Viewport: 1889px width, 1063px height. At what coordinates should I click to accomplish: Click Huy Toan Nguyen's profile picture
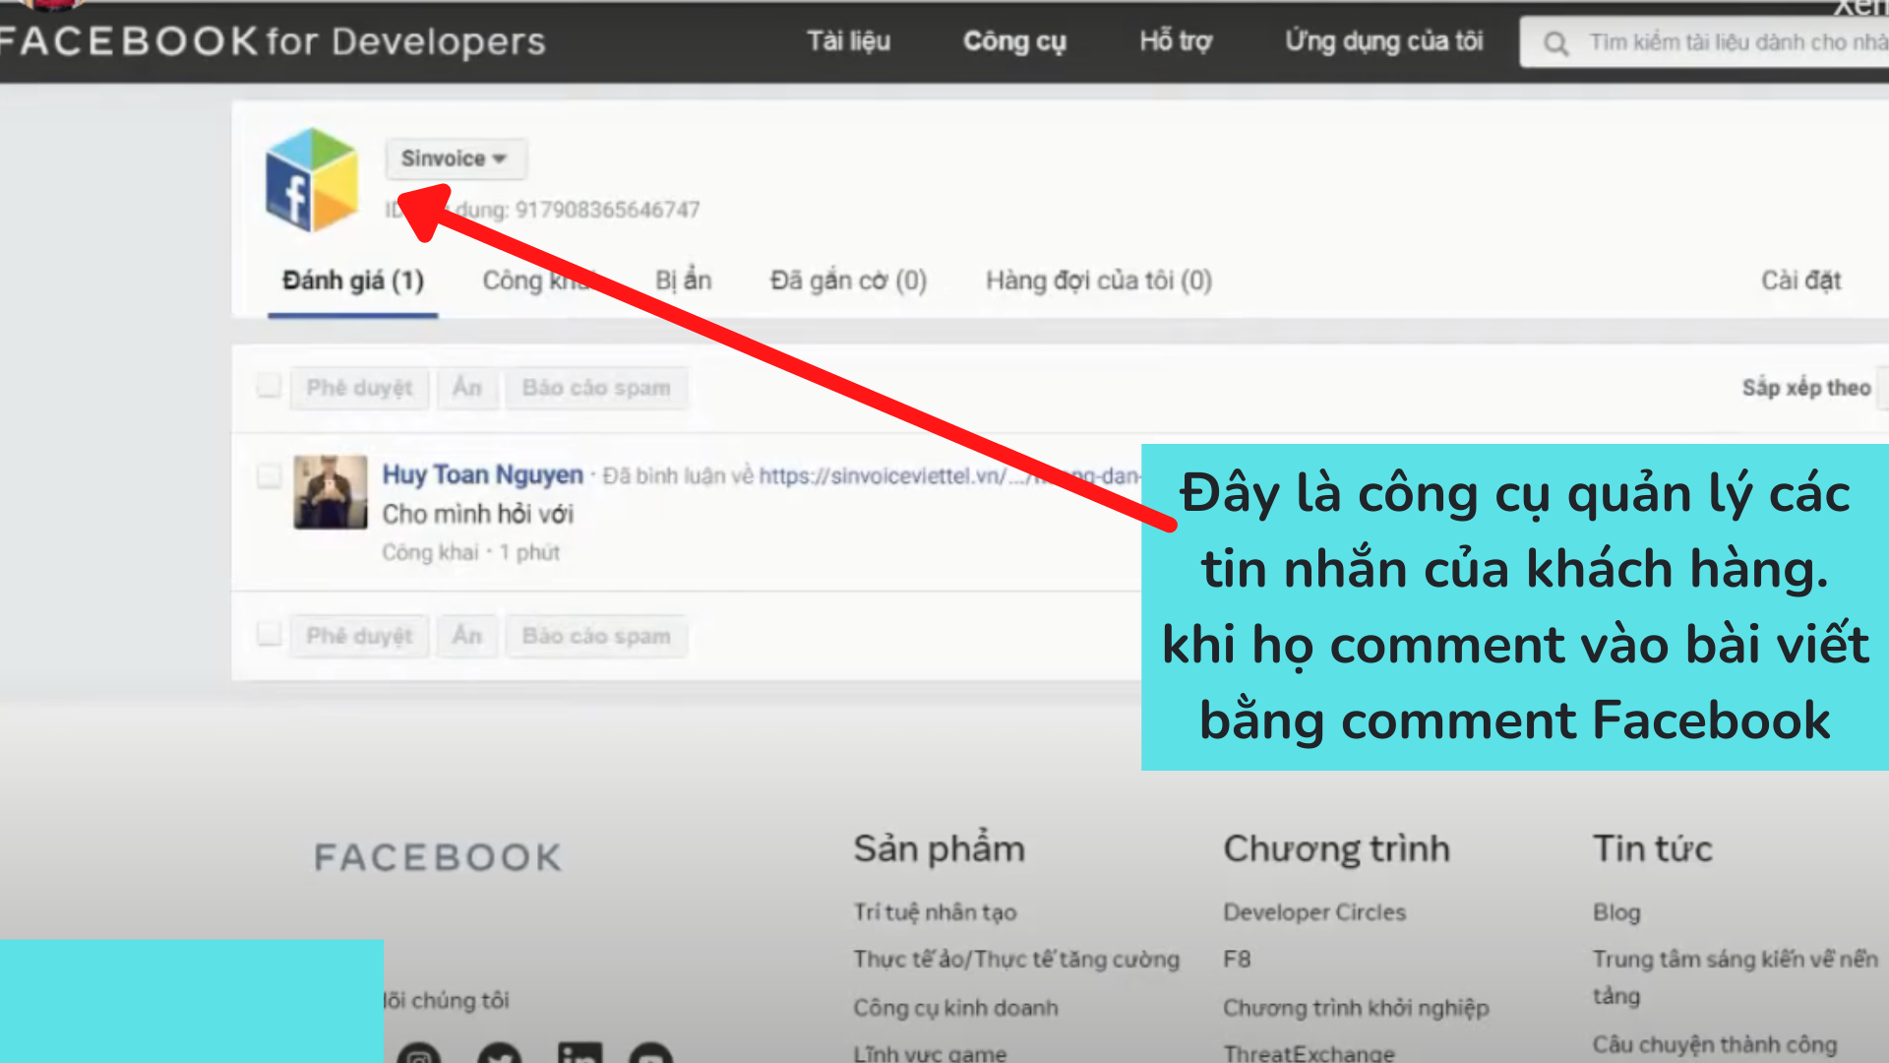click(331, 492)
